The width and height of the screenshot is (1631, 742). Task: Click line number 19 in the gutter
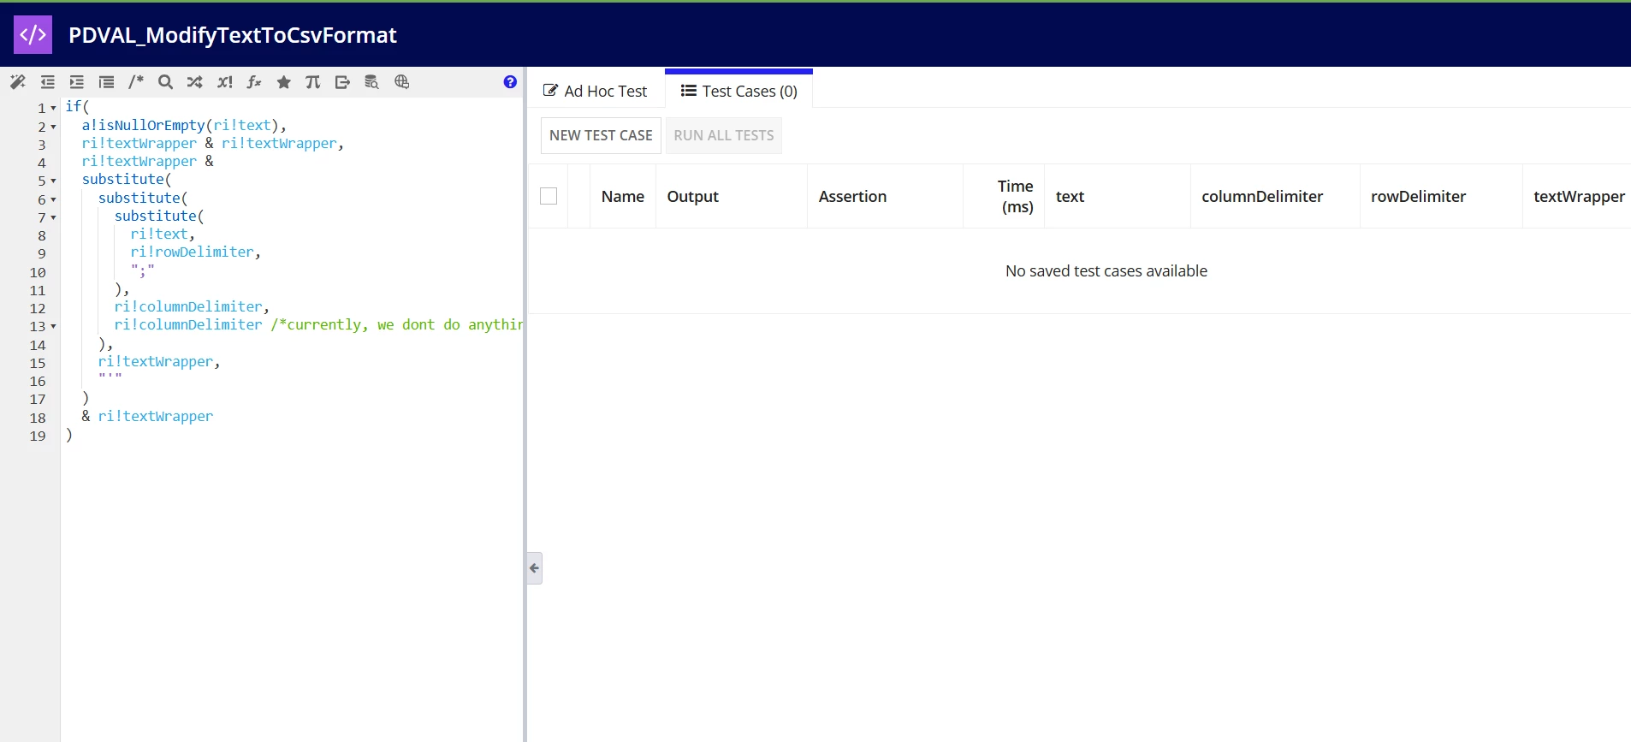pyautogui.click(x=38, y=436)
